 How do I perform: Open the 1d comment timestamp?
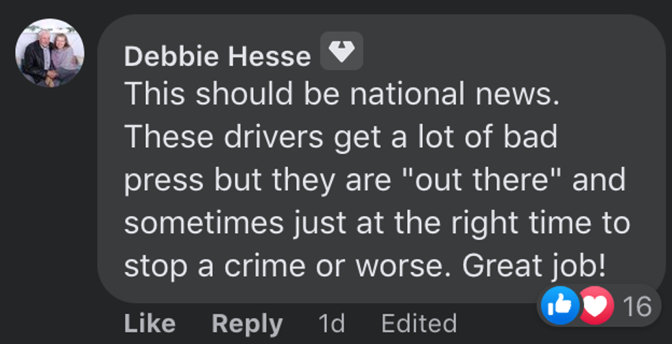[x=332, y=323]
